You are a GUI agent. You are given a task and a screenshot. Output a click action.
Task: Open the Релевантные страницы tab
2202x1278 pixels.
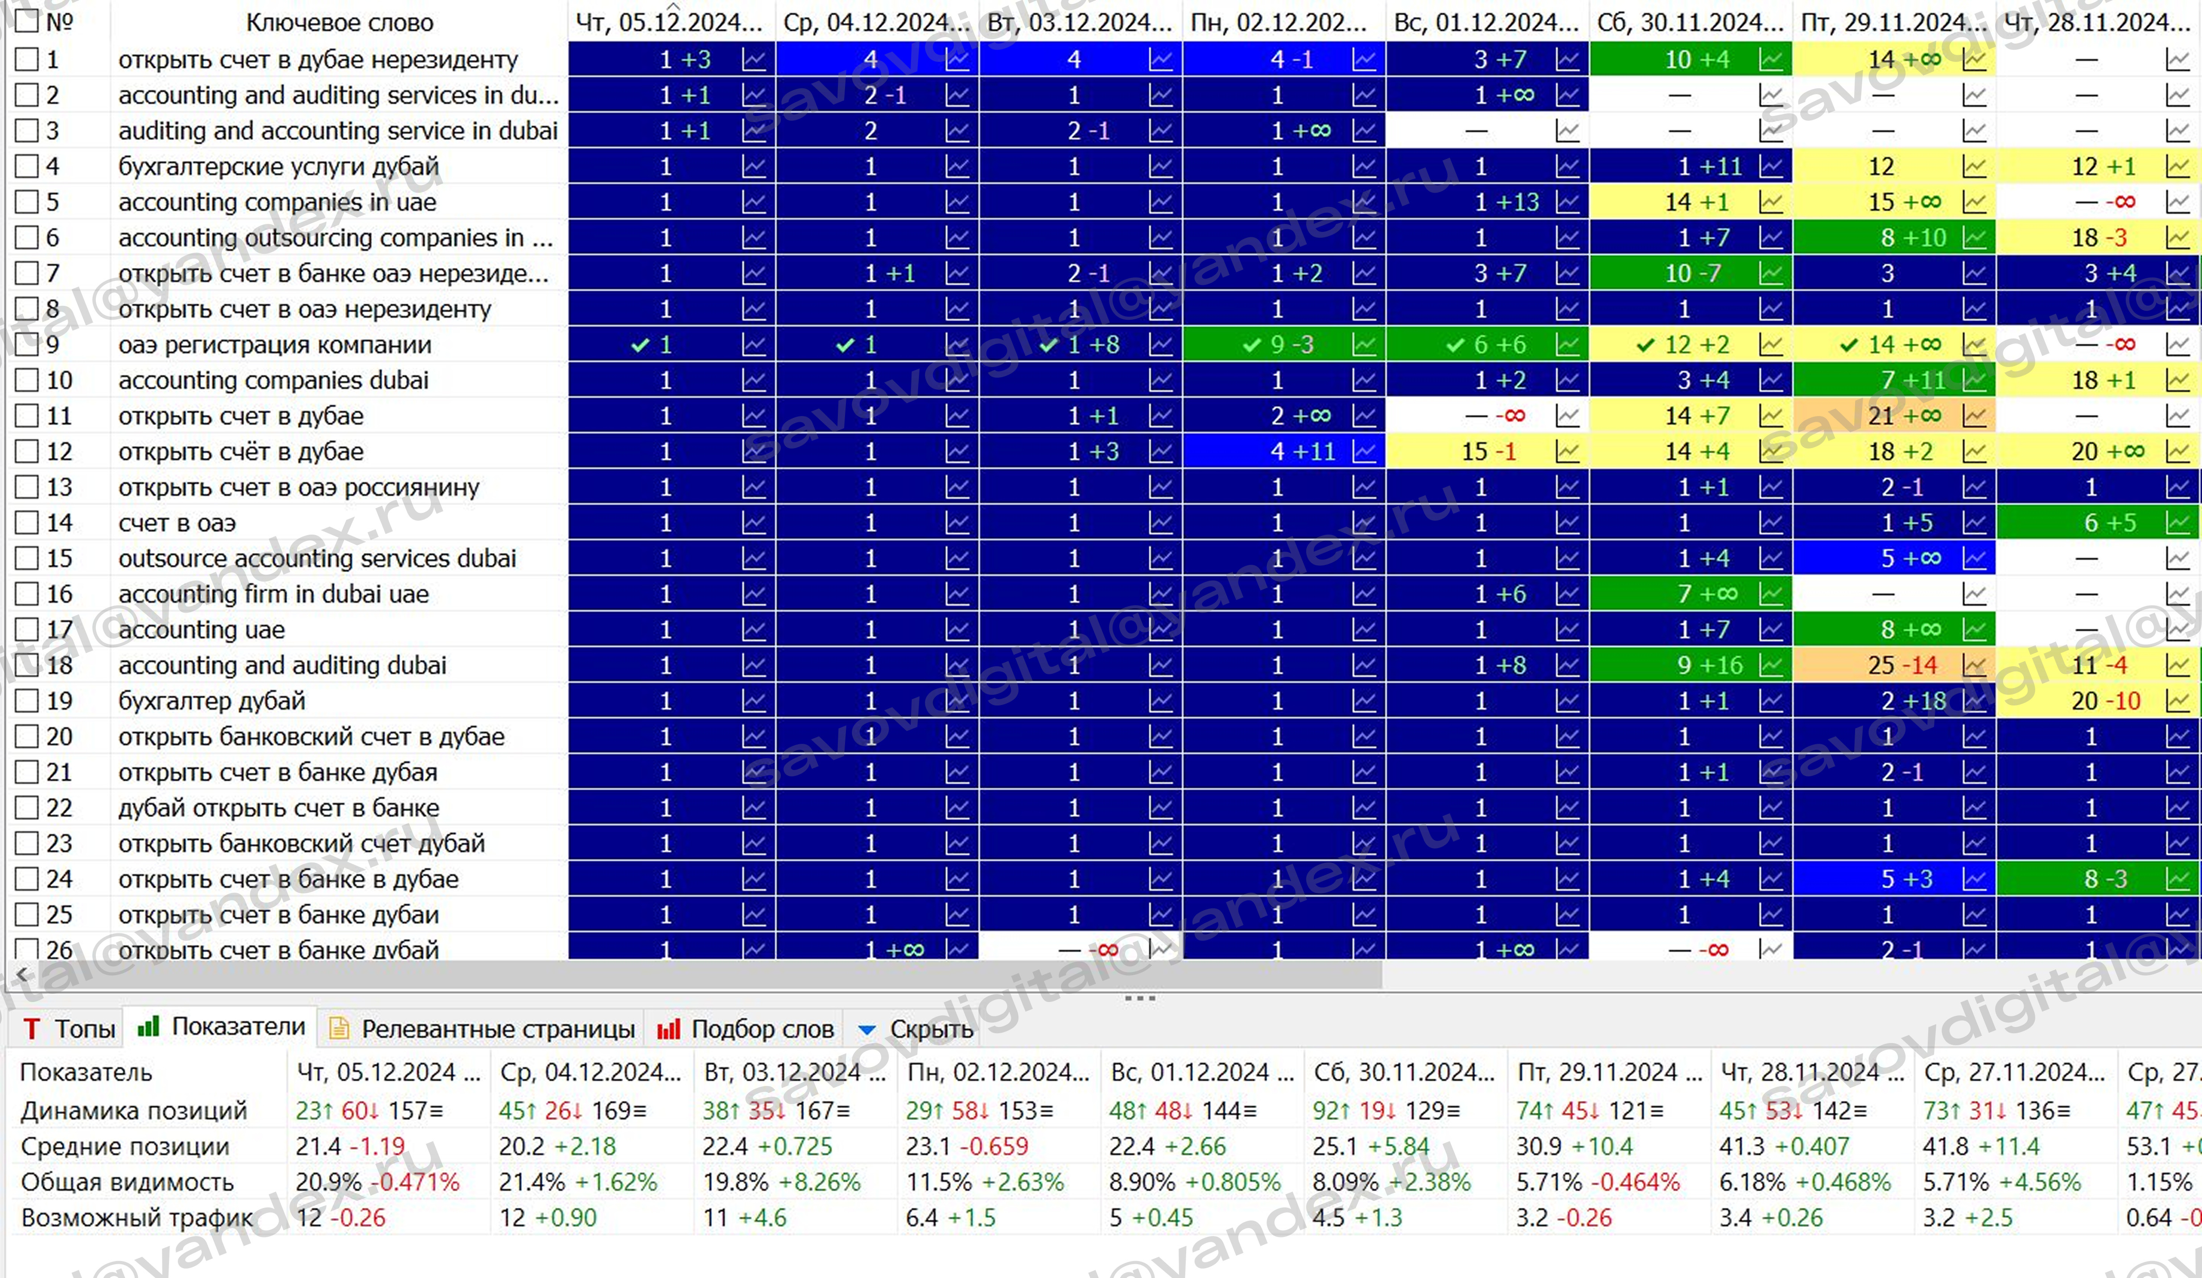click(x=482, y=1029)
